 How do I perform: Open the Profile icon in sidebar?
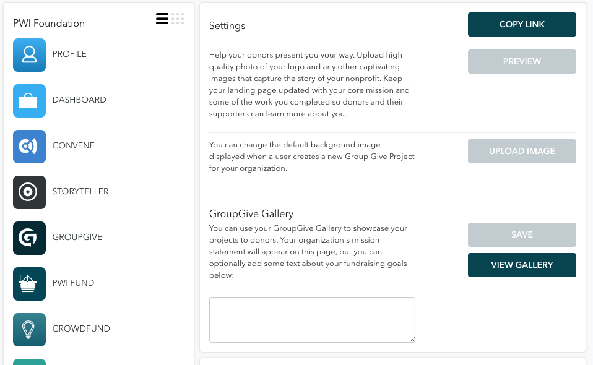pyautogui.click(x=29, y=54)
